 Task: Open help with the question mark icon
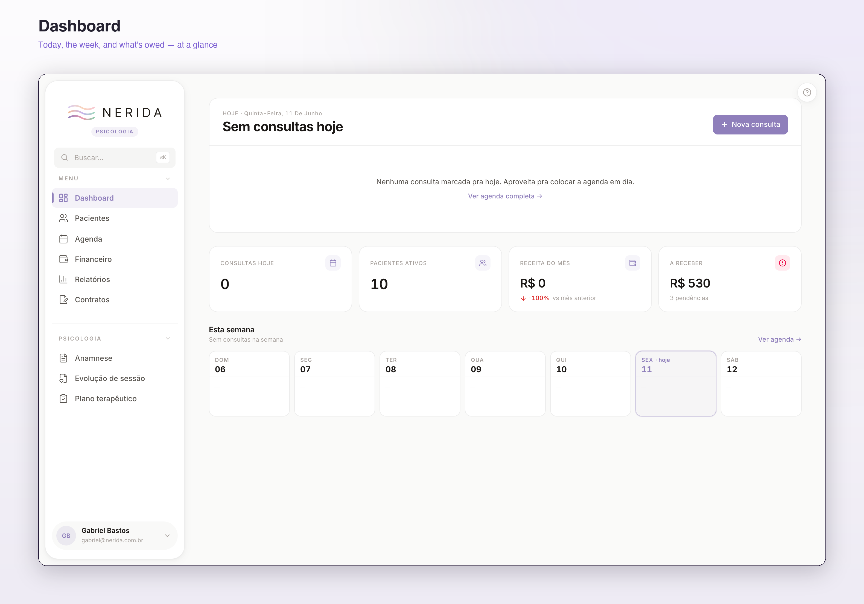coord(807,93)
